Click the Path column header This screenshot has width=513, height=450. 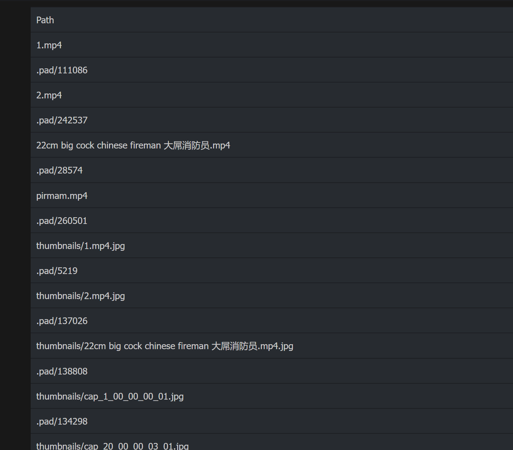[x=45, y=20]
